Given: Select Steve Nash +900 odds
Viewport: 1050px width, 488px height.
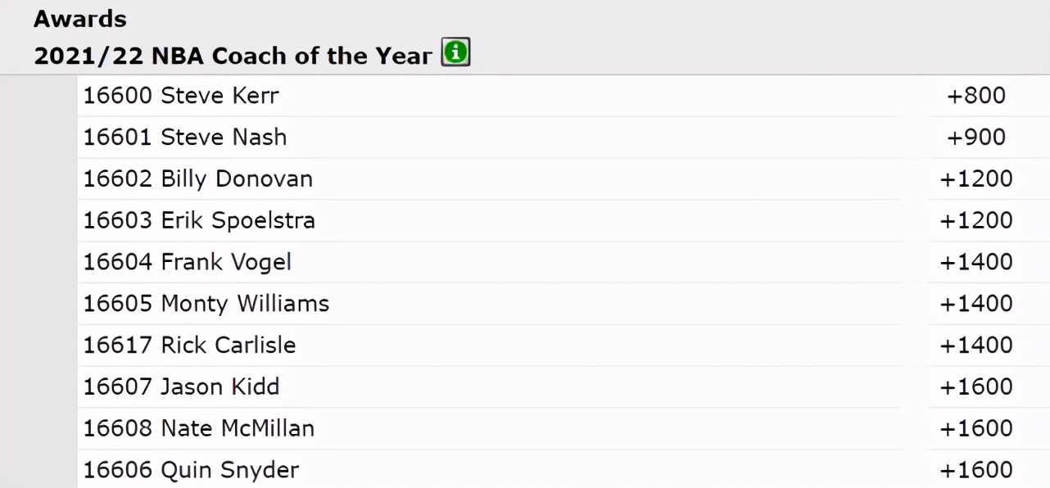Looking at the screenshot, I should click(976, 138).
